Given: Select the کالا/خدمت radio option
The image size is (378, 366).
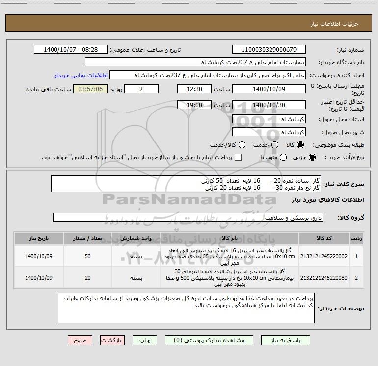Looking at the screenshot, I should click(242, 145).
